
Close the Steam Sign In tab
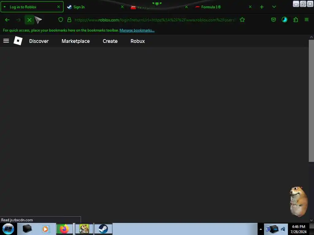click(122, 7)
